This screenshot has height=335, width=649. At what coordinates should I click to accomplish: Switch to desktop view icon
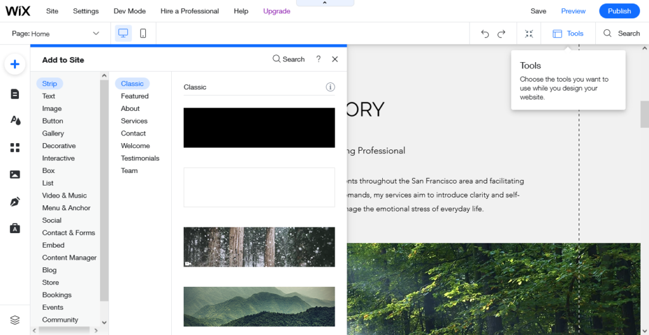124,34
